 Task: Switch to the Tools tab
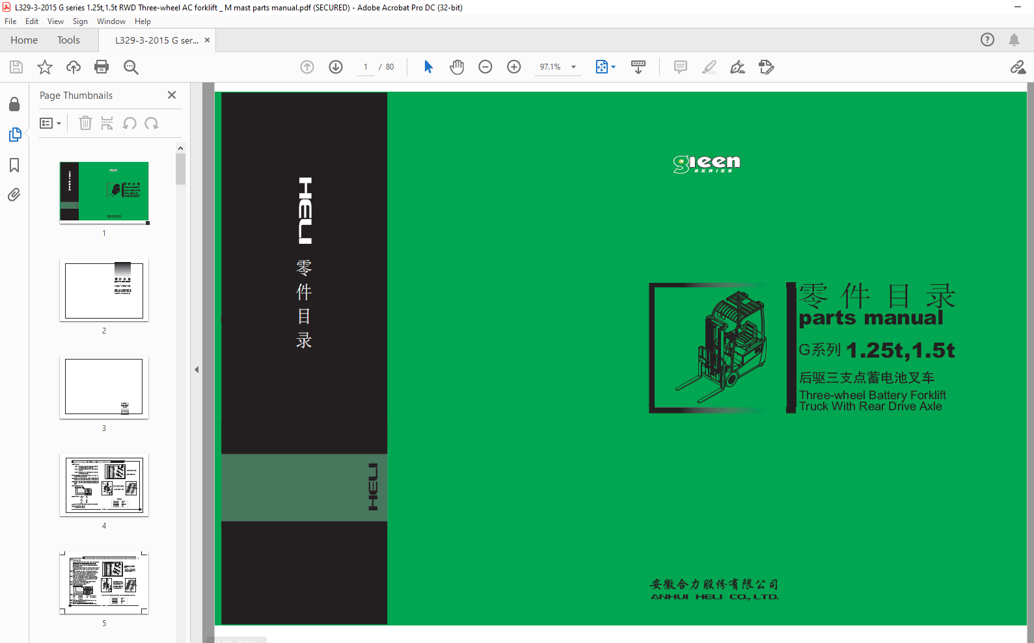coord(68,40)
